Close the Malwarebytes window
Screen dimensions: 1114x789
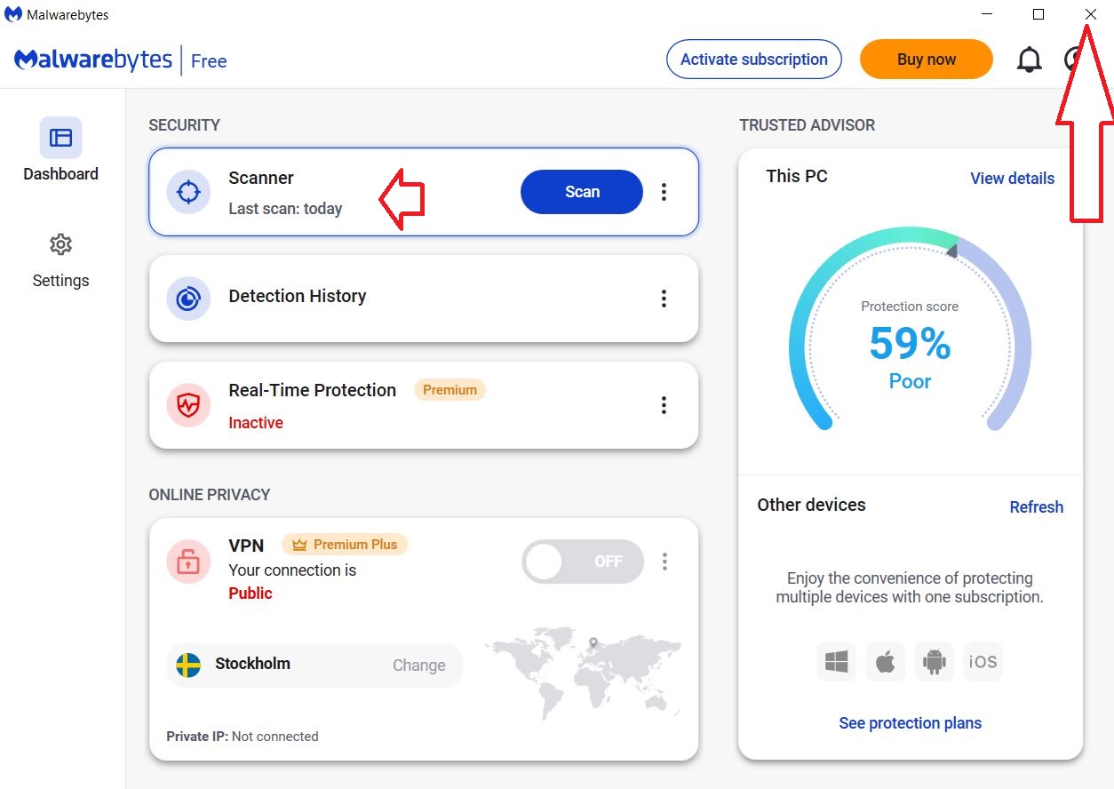pyautogui.click(x=1091, y=14)
